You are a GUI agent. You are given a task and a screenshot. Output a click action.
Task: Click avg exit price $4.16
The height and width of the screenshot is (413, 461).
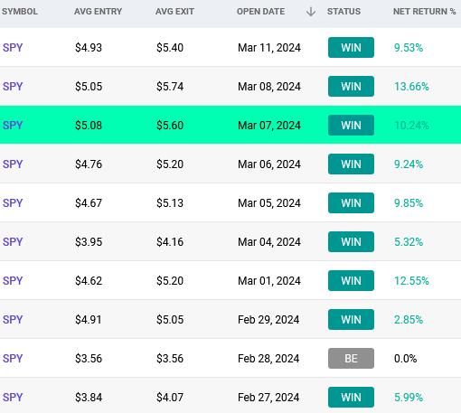pyautogui.click(x=170, y=242)
